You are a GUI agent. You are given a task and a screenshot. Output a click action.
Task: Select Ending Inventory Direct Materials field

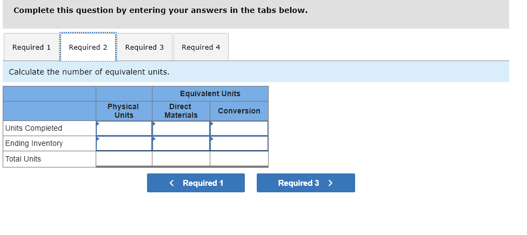coord(181,143)
